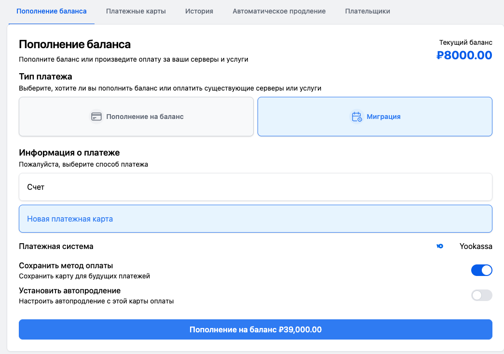The width and height of the screenshot is (504, 354).
Task: Enable the Установить автопродление switch
Action: click(x=481, y=295)
